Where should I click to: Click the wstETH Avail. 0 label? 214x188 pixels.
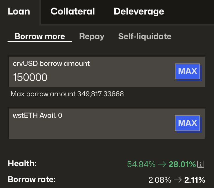37,115
